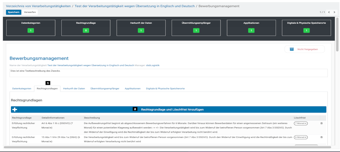The image size is (340, 152).
Task: Open the Übermittlungsempfänger stat box
Action: click(196, 27)
